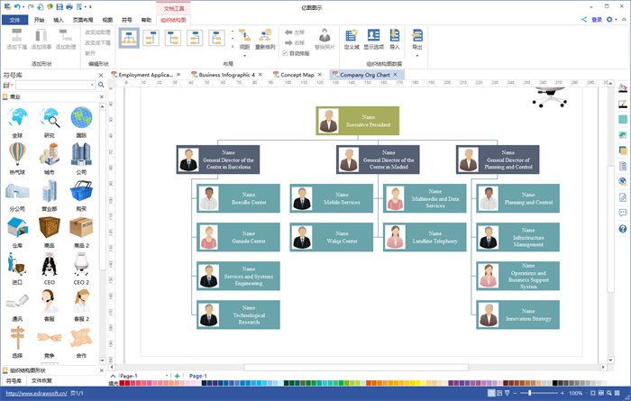Image resolution: width=631 pixels, height=401 pixels.
Task: Open the 文件 file menu
Action: [15, 20]
